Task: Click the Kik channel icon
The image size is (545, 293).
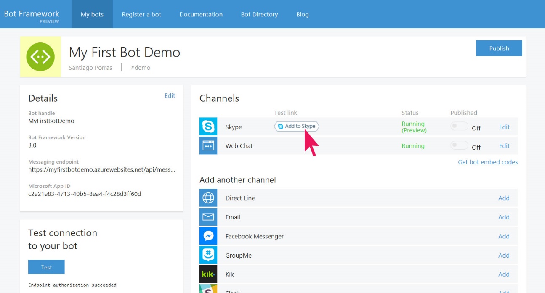Action: click(208, 275)
